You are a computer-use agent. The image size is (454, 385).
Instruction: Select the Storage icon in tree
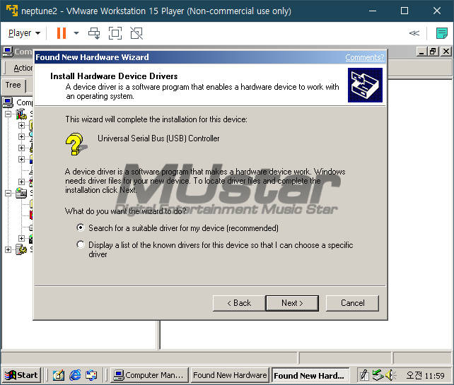coord(21,193)
